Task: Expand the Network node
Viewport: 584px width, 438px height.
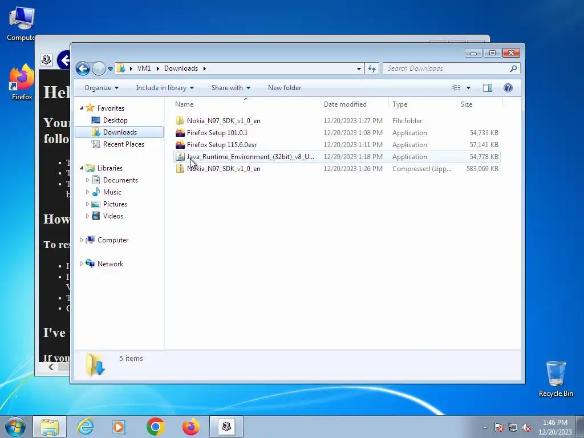Action: [x=82, y=263]
